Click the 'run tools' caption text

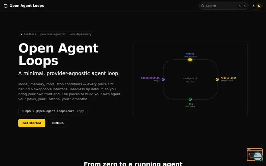[x=190, y=107]
